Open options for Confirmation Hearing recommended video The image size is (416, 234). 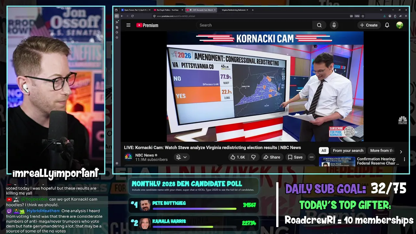click(x=404, y=159)
